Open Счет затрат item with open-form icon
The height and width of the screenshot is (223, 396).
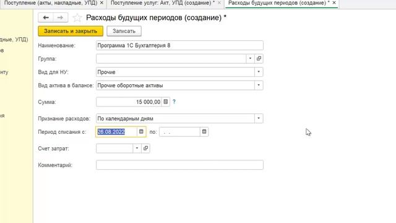tap(145, 149)
